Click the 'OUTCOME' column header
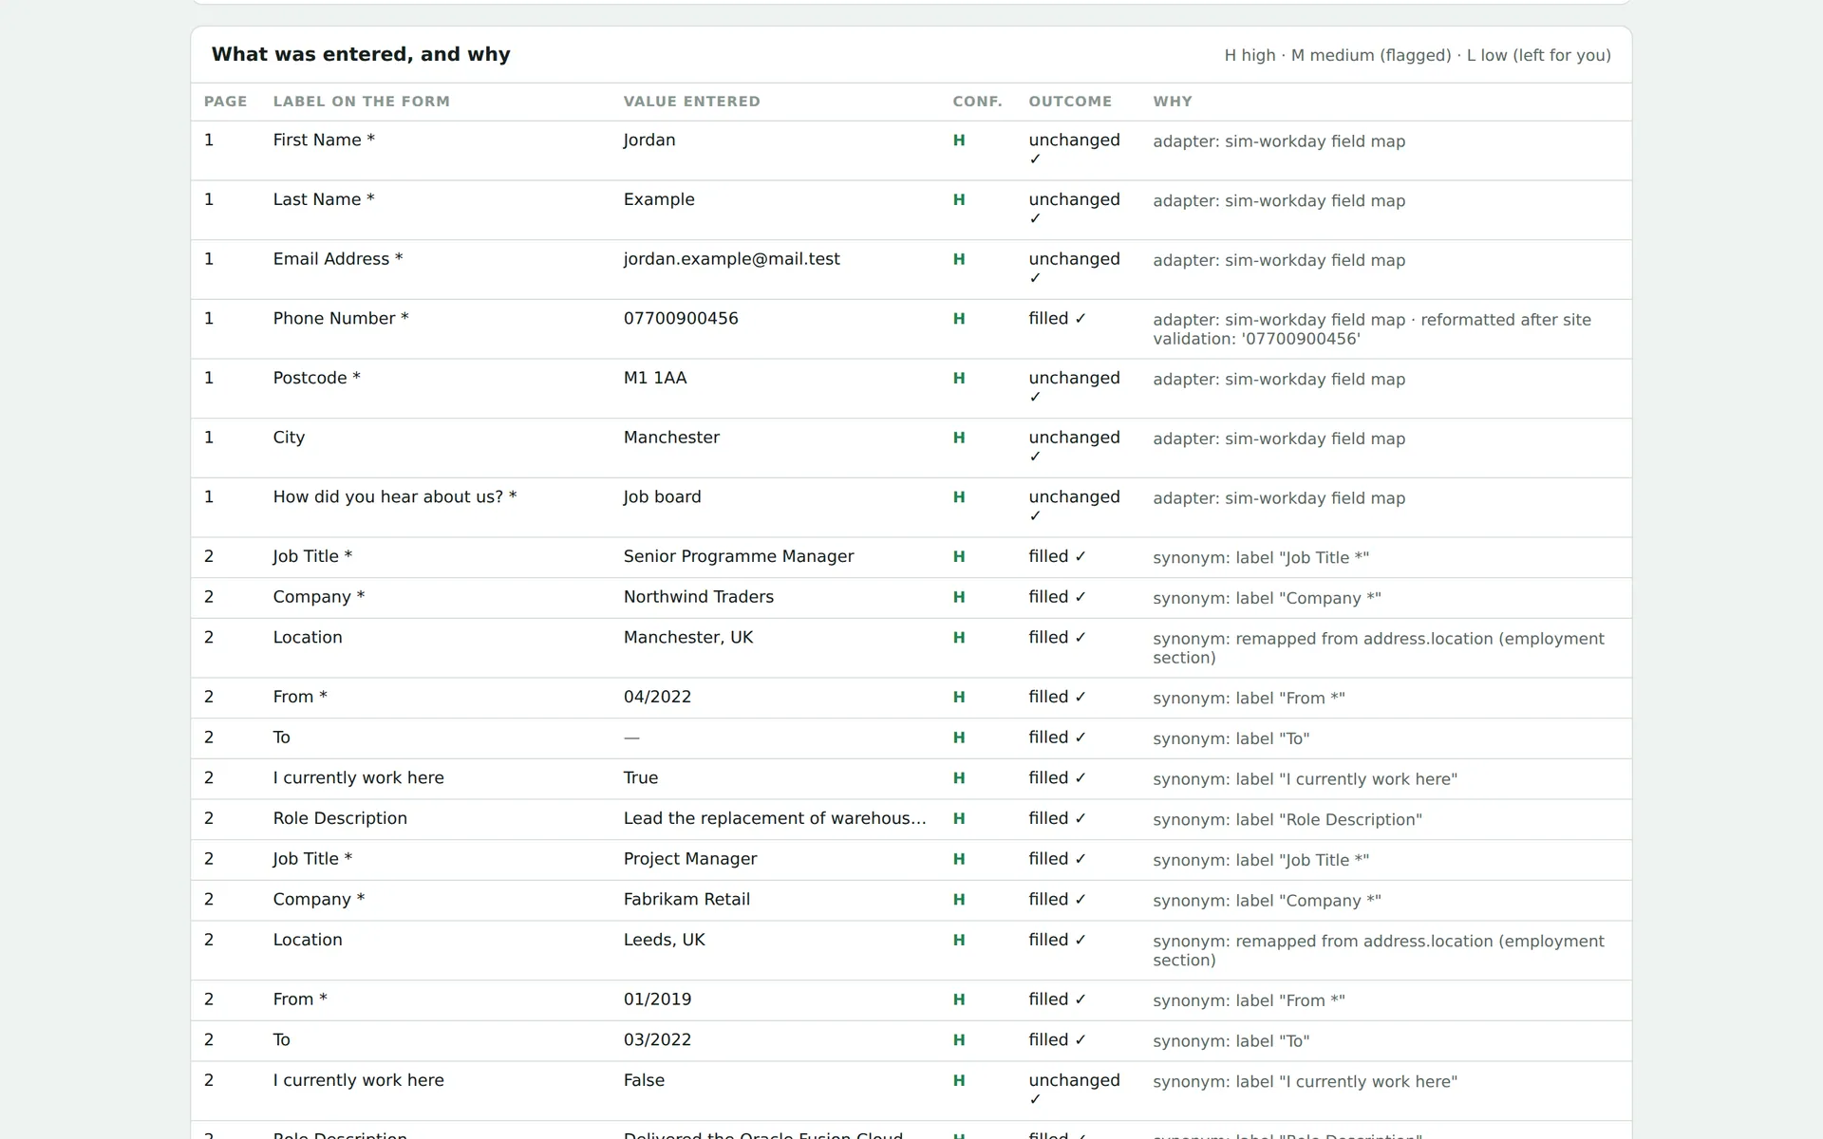1823x1139 pixels. click(1070, 102)
